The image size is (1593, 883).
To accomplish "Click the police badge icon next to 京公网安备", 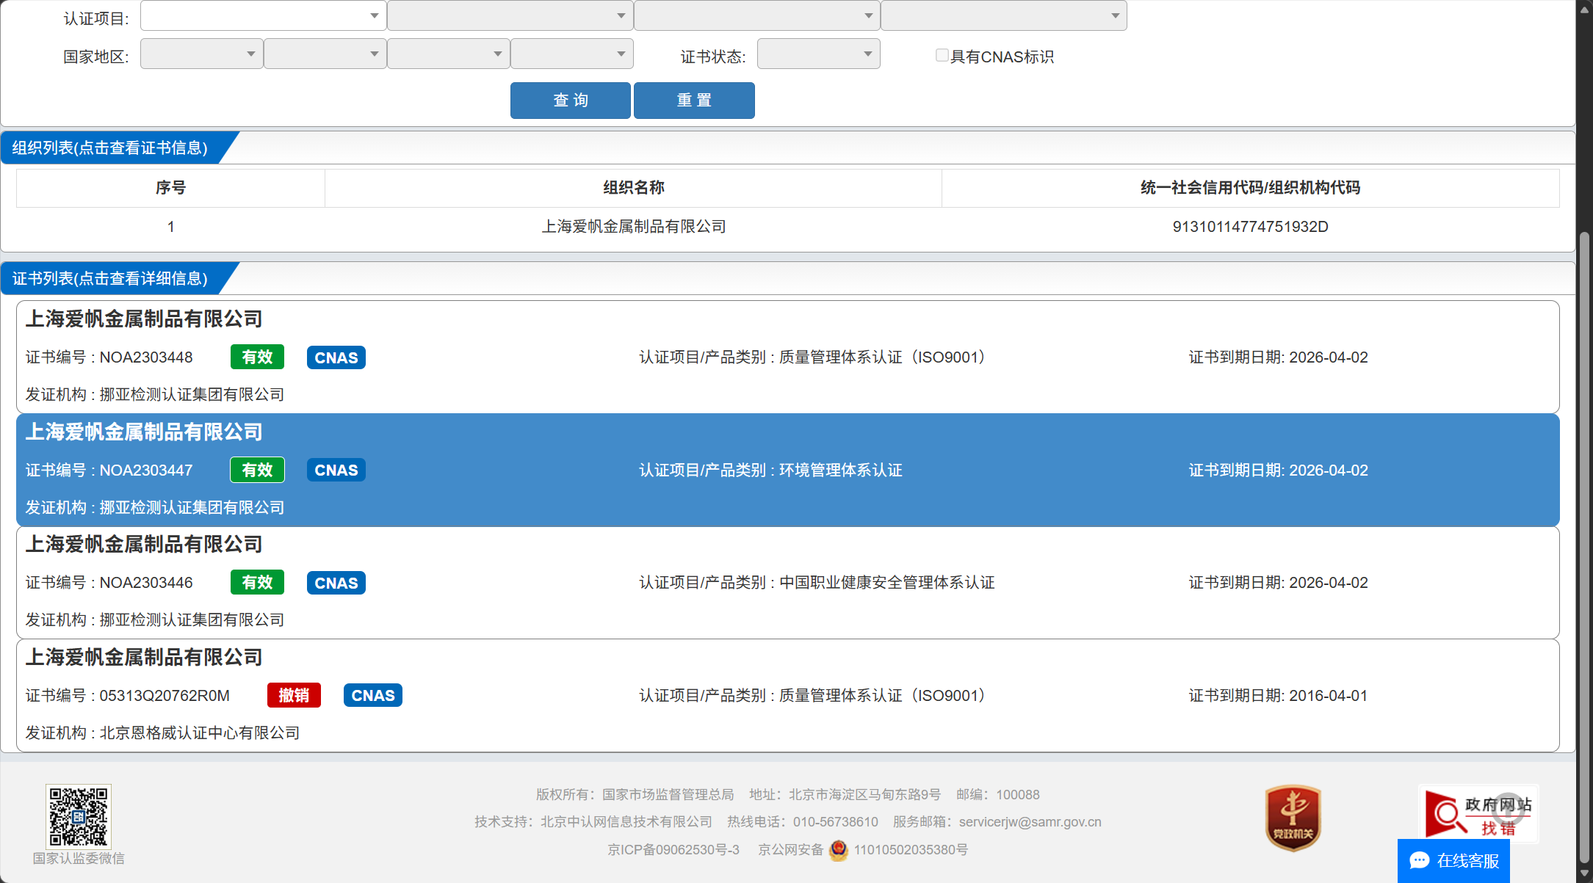I will click(838, 850).
